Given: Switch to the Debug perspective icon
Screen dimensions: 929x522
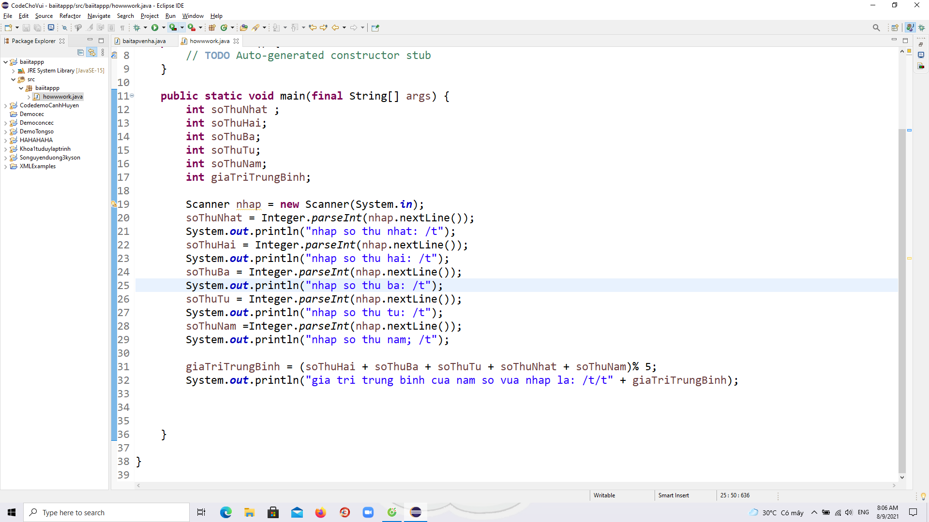Looking at the screenshot, I should 922,28.
